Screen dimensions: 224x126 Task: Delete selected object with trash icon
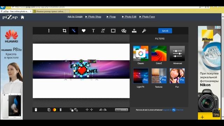pos(36,110)
